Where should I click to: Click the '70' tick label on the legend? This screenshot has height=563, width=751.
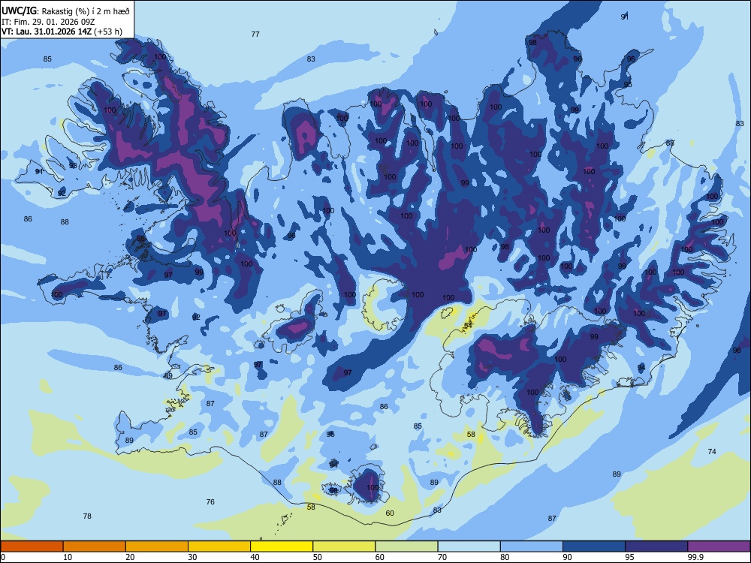click(x=442, y=557)
